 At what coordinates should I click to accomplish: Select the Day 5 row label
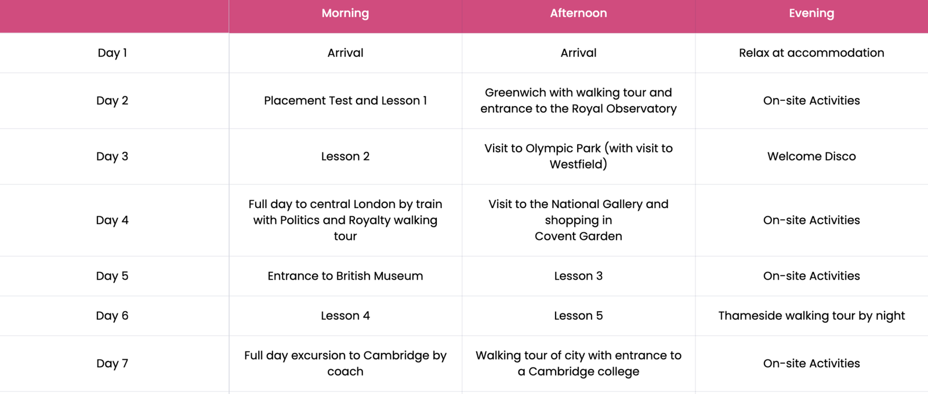[112, 276]
